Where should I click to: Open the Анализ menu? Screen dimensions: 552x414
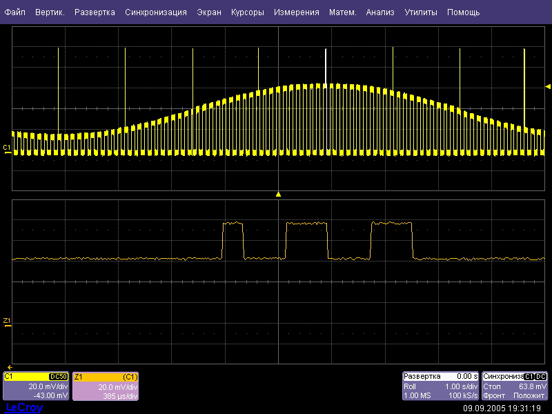pos(380,12)
